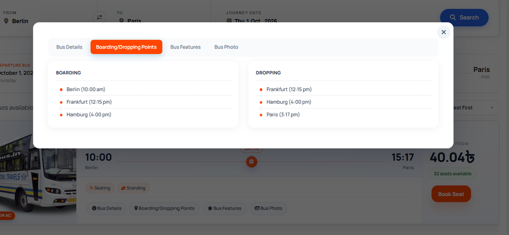This screenshot has height=235, width=509.
Task: Click the magnifier icon in Search
Action: pyautogui.click(x=453, y=17)
